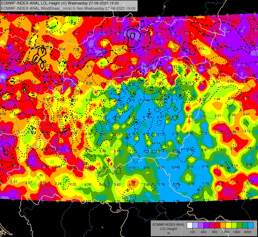Select the teal swatch left of 2000
258x237 pixels.
pyautogui.click(x=245, y=225)
